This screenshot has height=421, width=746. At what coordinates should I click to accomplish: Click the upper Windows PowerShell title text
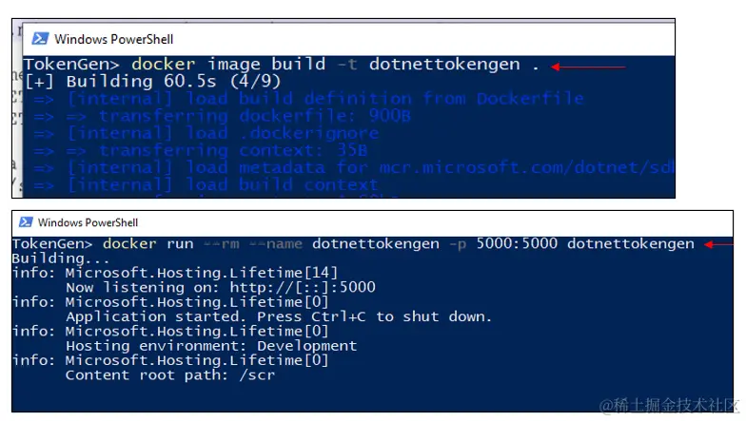click(114, 39)
